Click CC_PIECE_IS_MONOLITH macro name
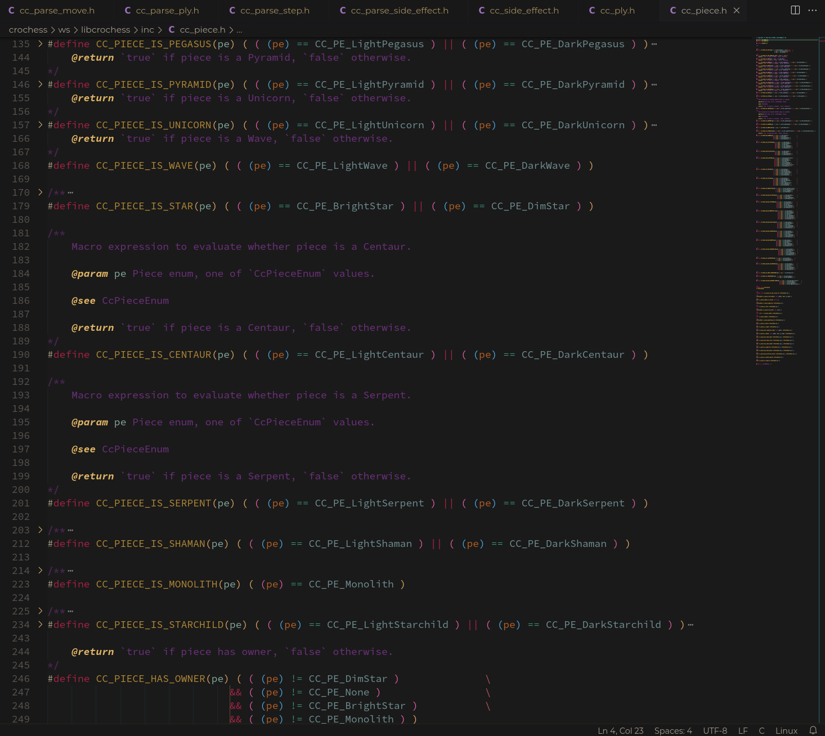Viewport: 825px width, 736px height. coord(157,584)
